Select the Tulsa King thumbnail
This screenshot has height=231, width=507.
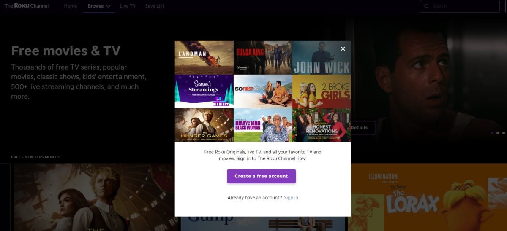[263, 57]
